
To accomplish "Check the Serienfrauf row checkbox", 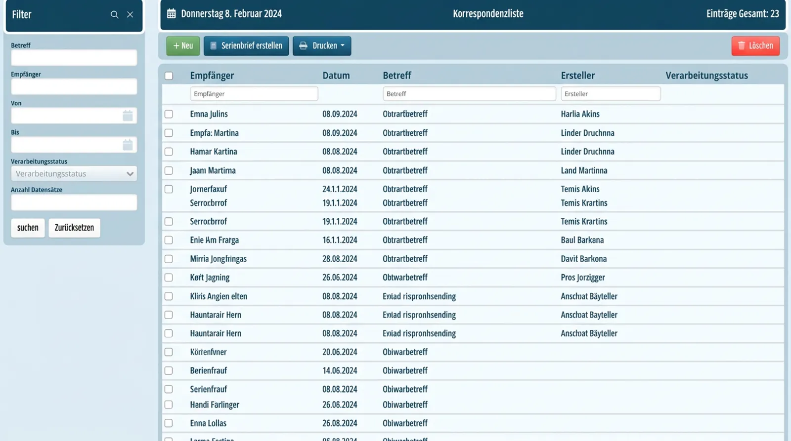I will 169,389.
